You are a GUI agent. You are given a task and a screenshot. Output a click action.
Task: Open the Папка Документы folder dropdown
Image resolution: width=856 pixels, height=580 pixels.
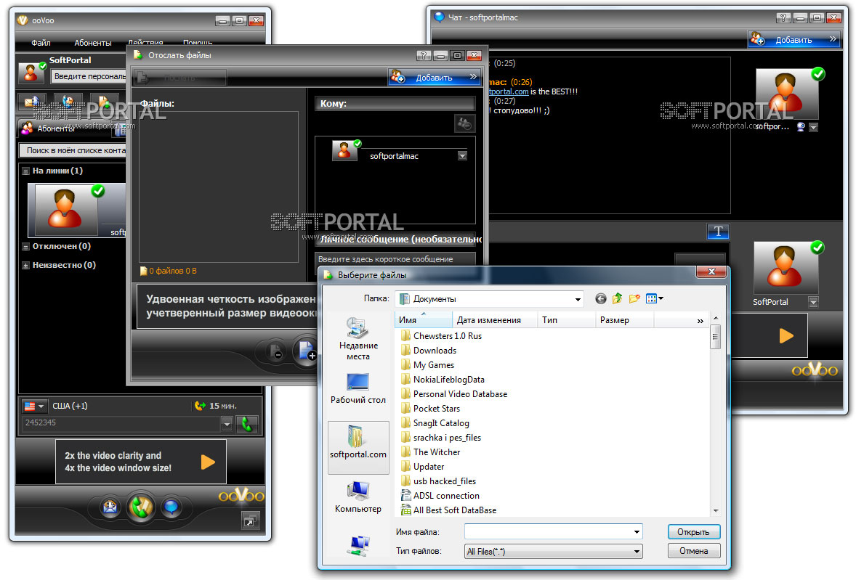(578, 299)
